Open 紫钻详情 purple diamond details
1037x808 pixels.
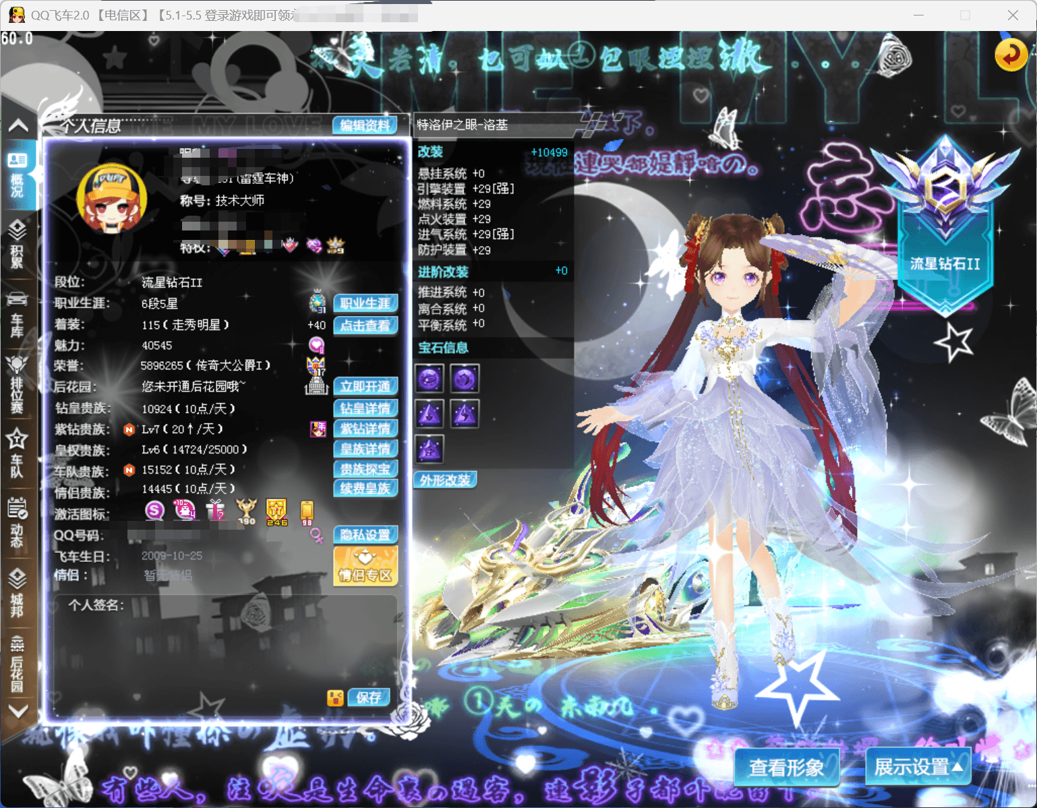pos(365,429)
